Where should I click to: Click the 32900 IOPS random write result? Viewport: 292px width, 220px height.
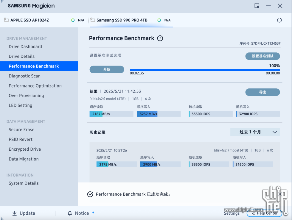(x=258, y=114)
